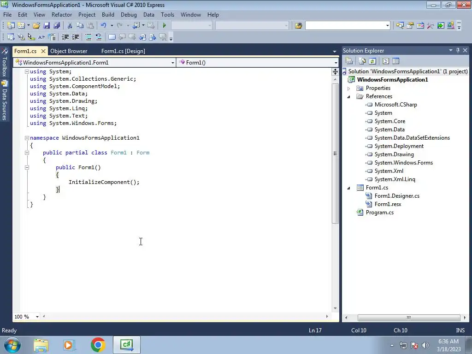Select the System.Windows.Forms reference
The image size is (472, 354).
coord(403,163)
